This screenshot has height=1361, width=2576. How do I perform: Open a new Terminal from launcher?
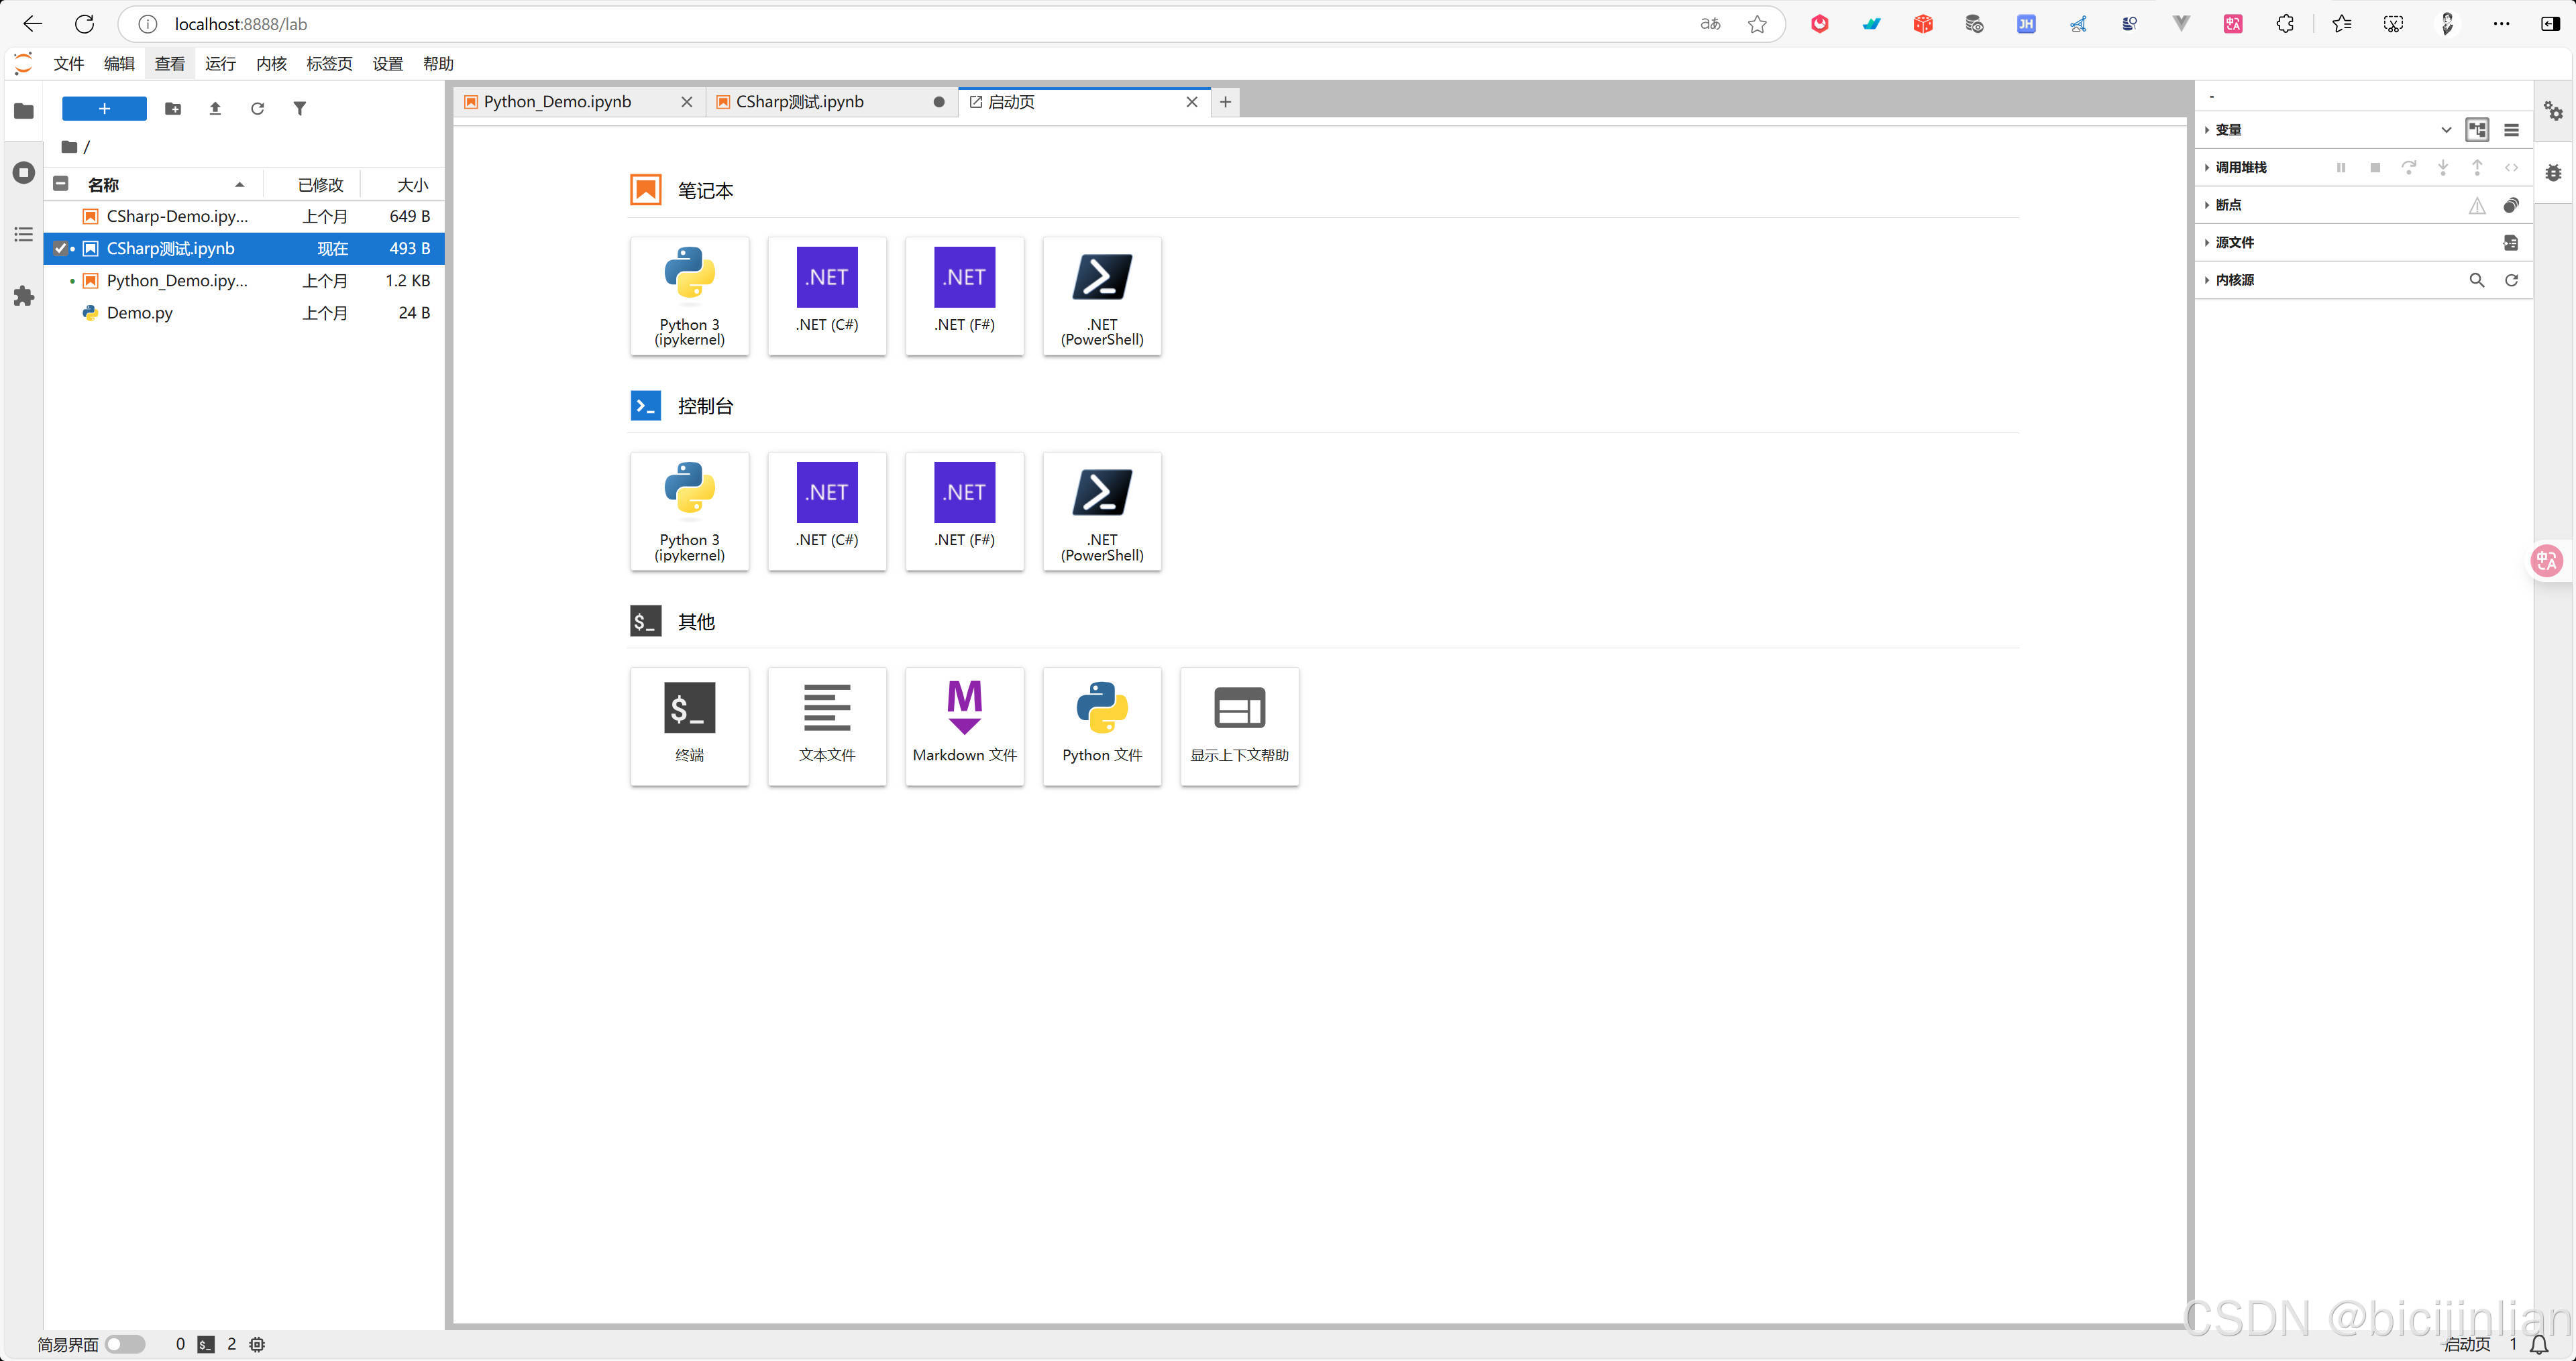[689, 725]
